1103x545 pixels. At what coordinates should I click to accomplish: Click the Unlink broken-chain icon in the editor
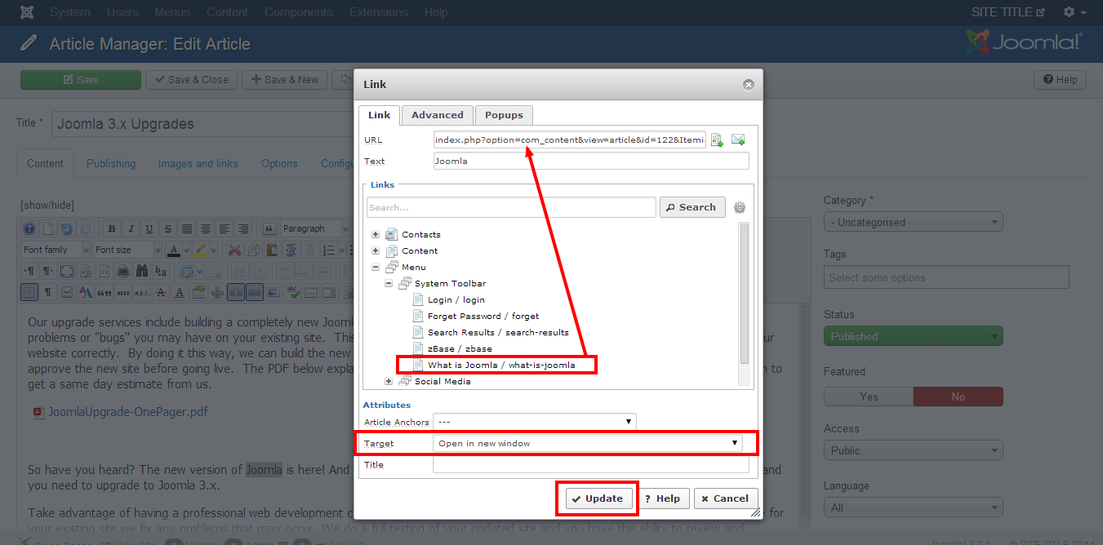(x=235, y=292)
